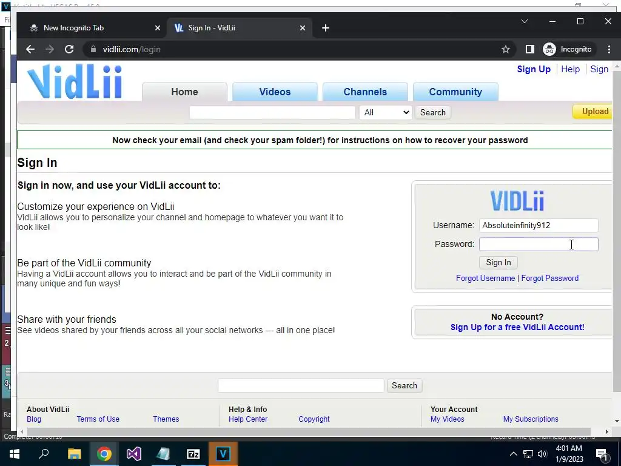Click the VidLii logo in the header

point(75,82)
